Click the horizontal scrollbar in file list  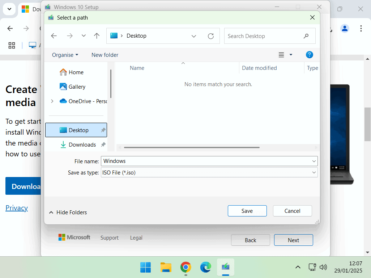coord(192,147)
